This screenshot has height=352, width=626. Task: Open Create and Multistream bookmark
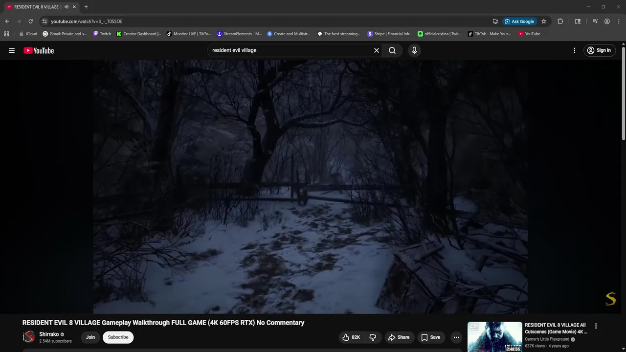(x=289, y=34)
